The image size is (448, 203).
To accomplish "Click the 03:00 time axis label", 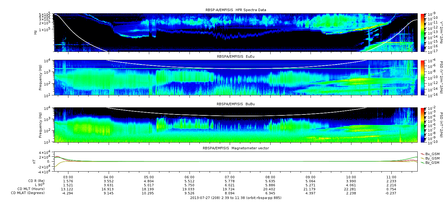I will [x=68, y=177].
